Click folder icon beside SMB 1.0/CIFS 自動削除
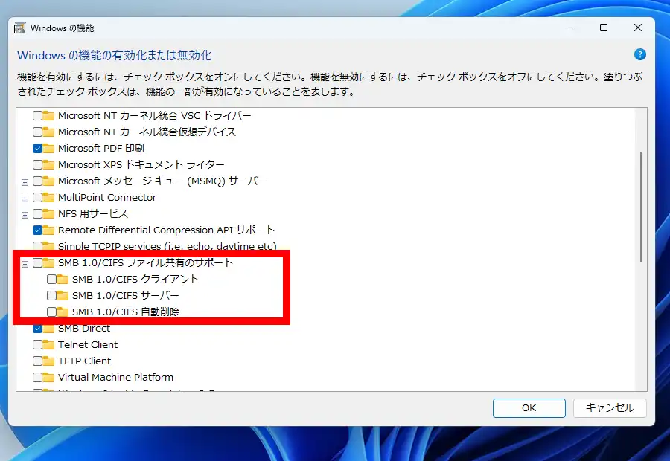This screenshot has width=670, height=461. (x=63, y=312)
